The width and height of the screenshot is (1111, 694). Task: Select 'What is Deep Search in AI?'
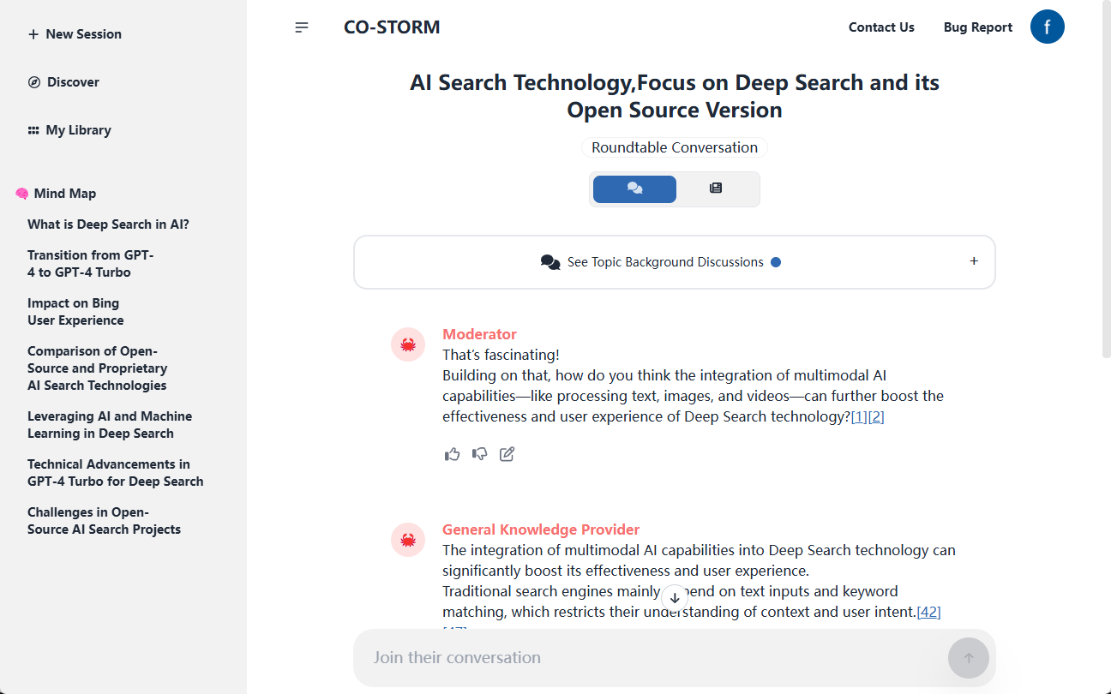(108, 224)
